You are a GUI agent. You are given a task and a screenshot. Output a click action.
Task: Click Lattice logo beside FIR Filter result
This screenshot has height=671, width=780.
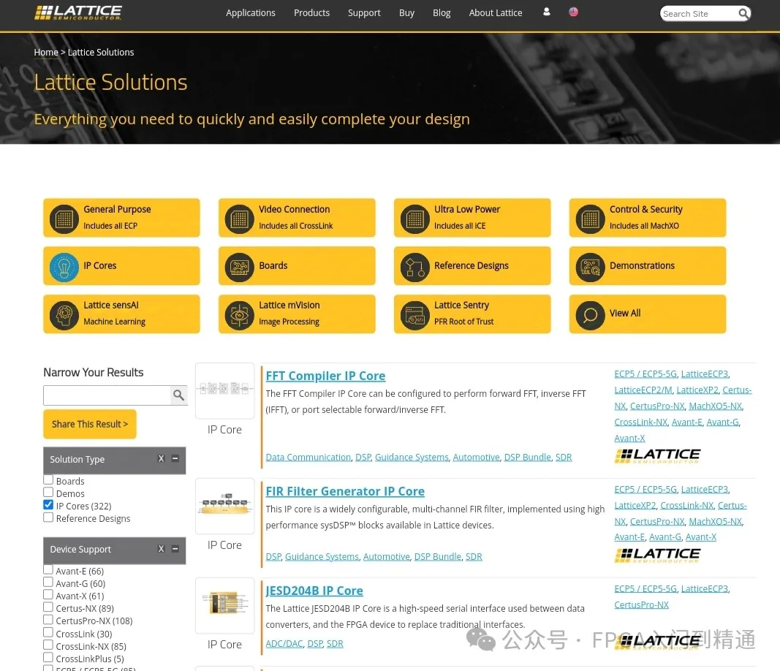656,555
